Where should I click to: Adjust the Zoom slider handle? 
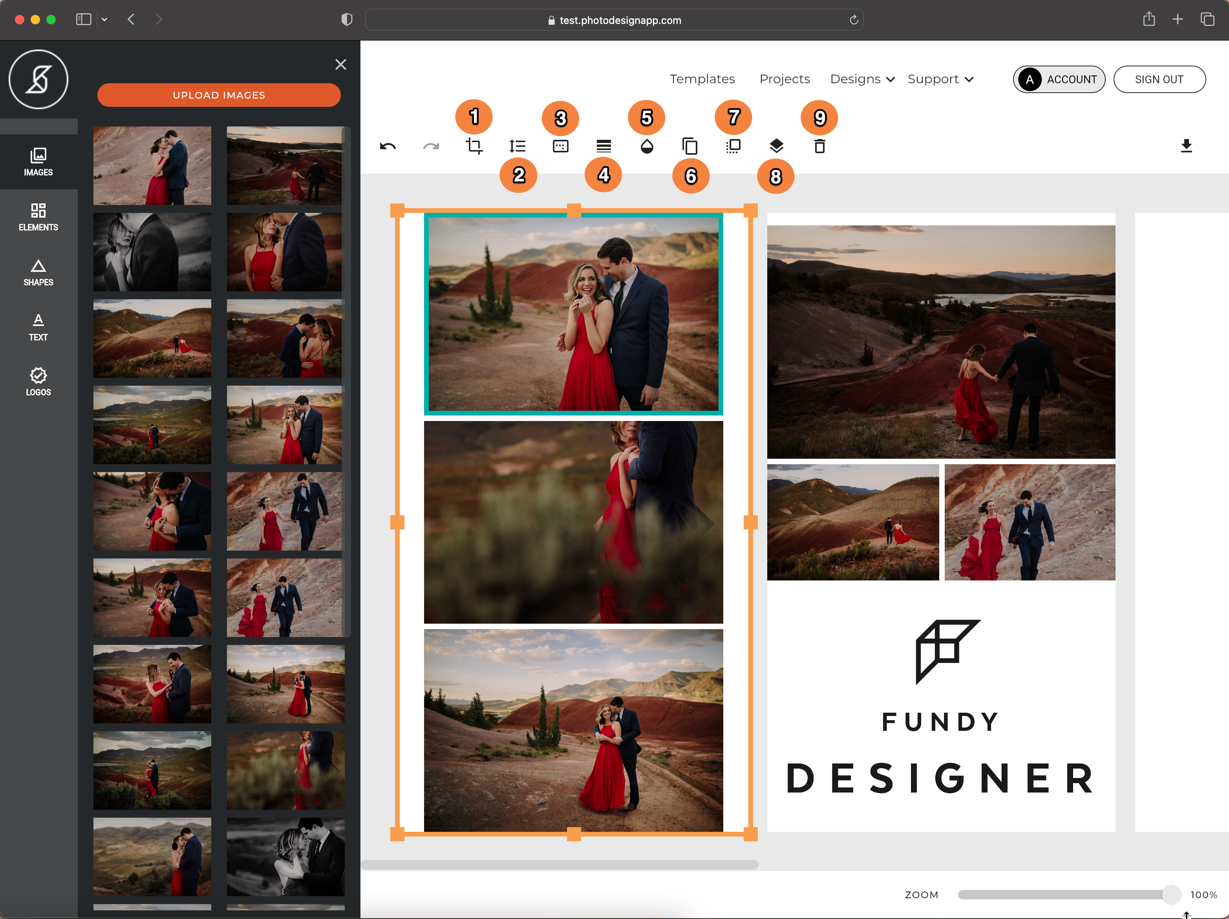pyautogui.click(x=1171, y=895)
